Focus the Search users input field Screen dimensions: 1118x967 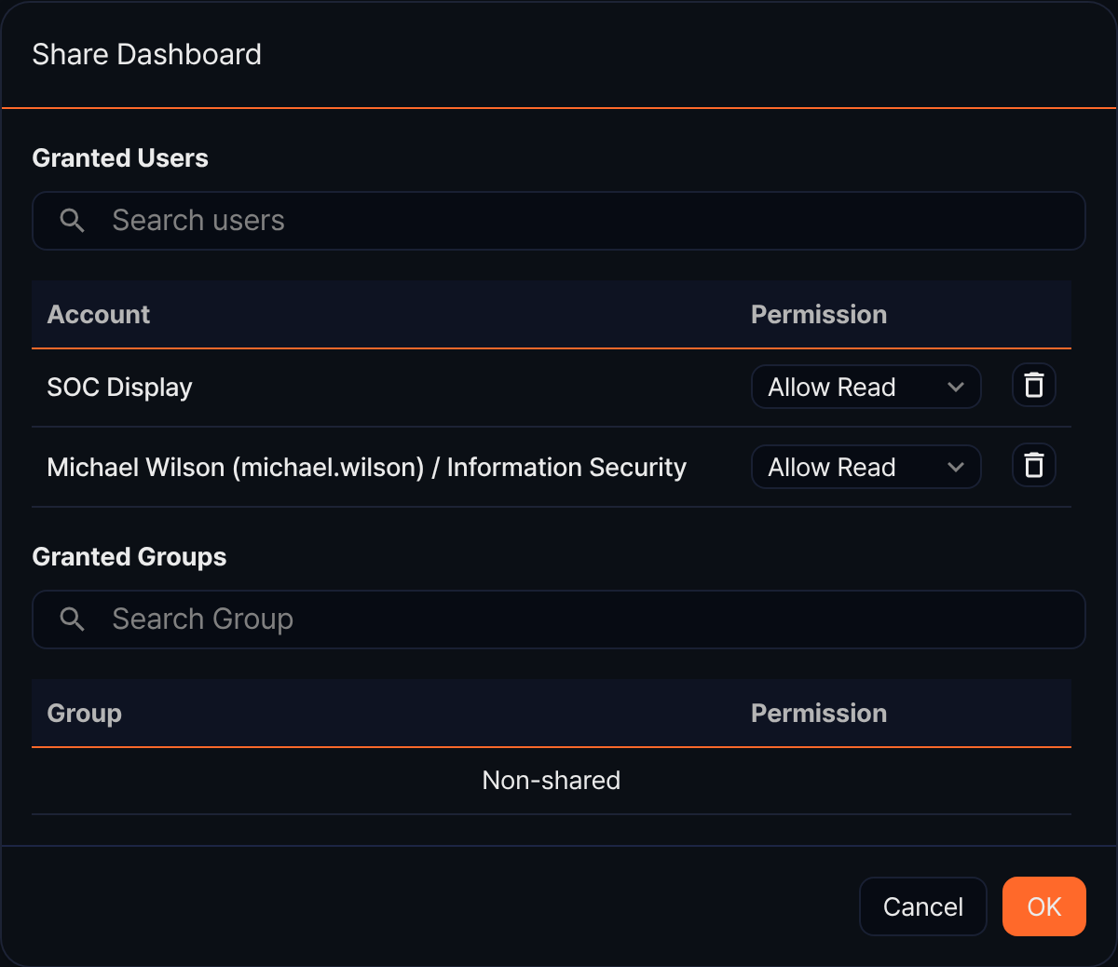(559, 221)
